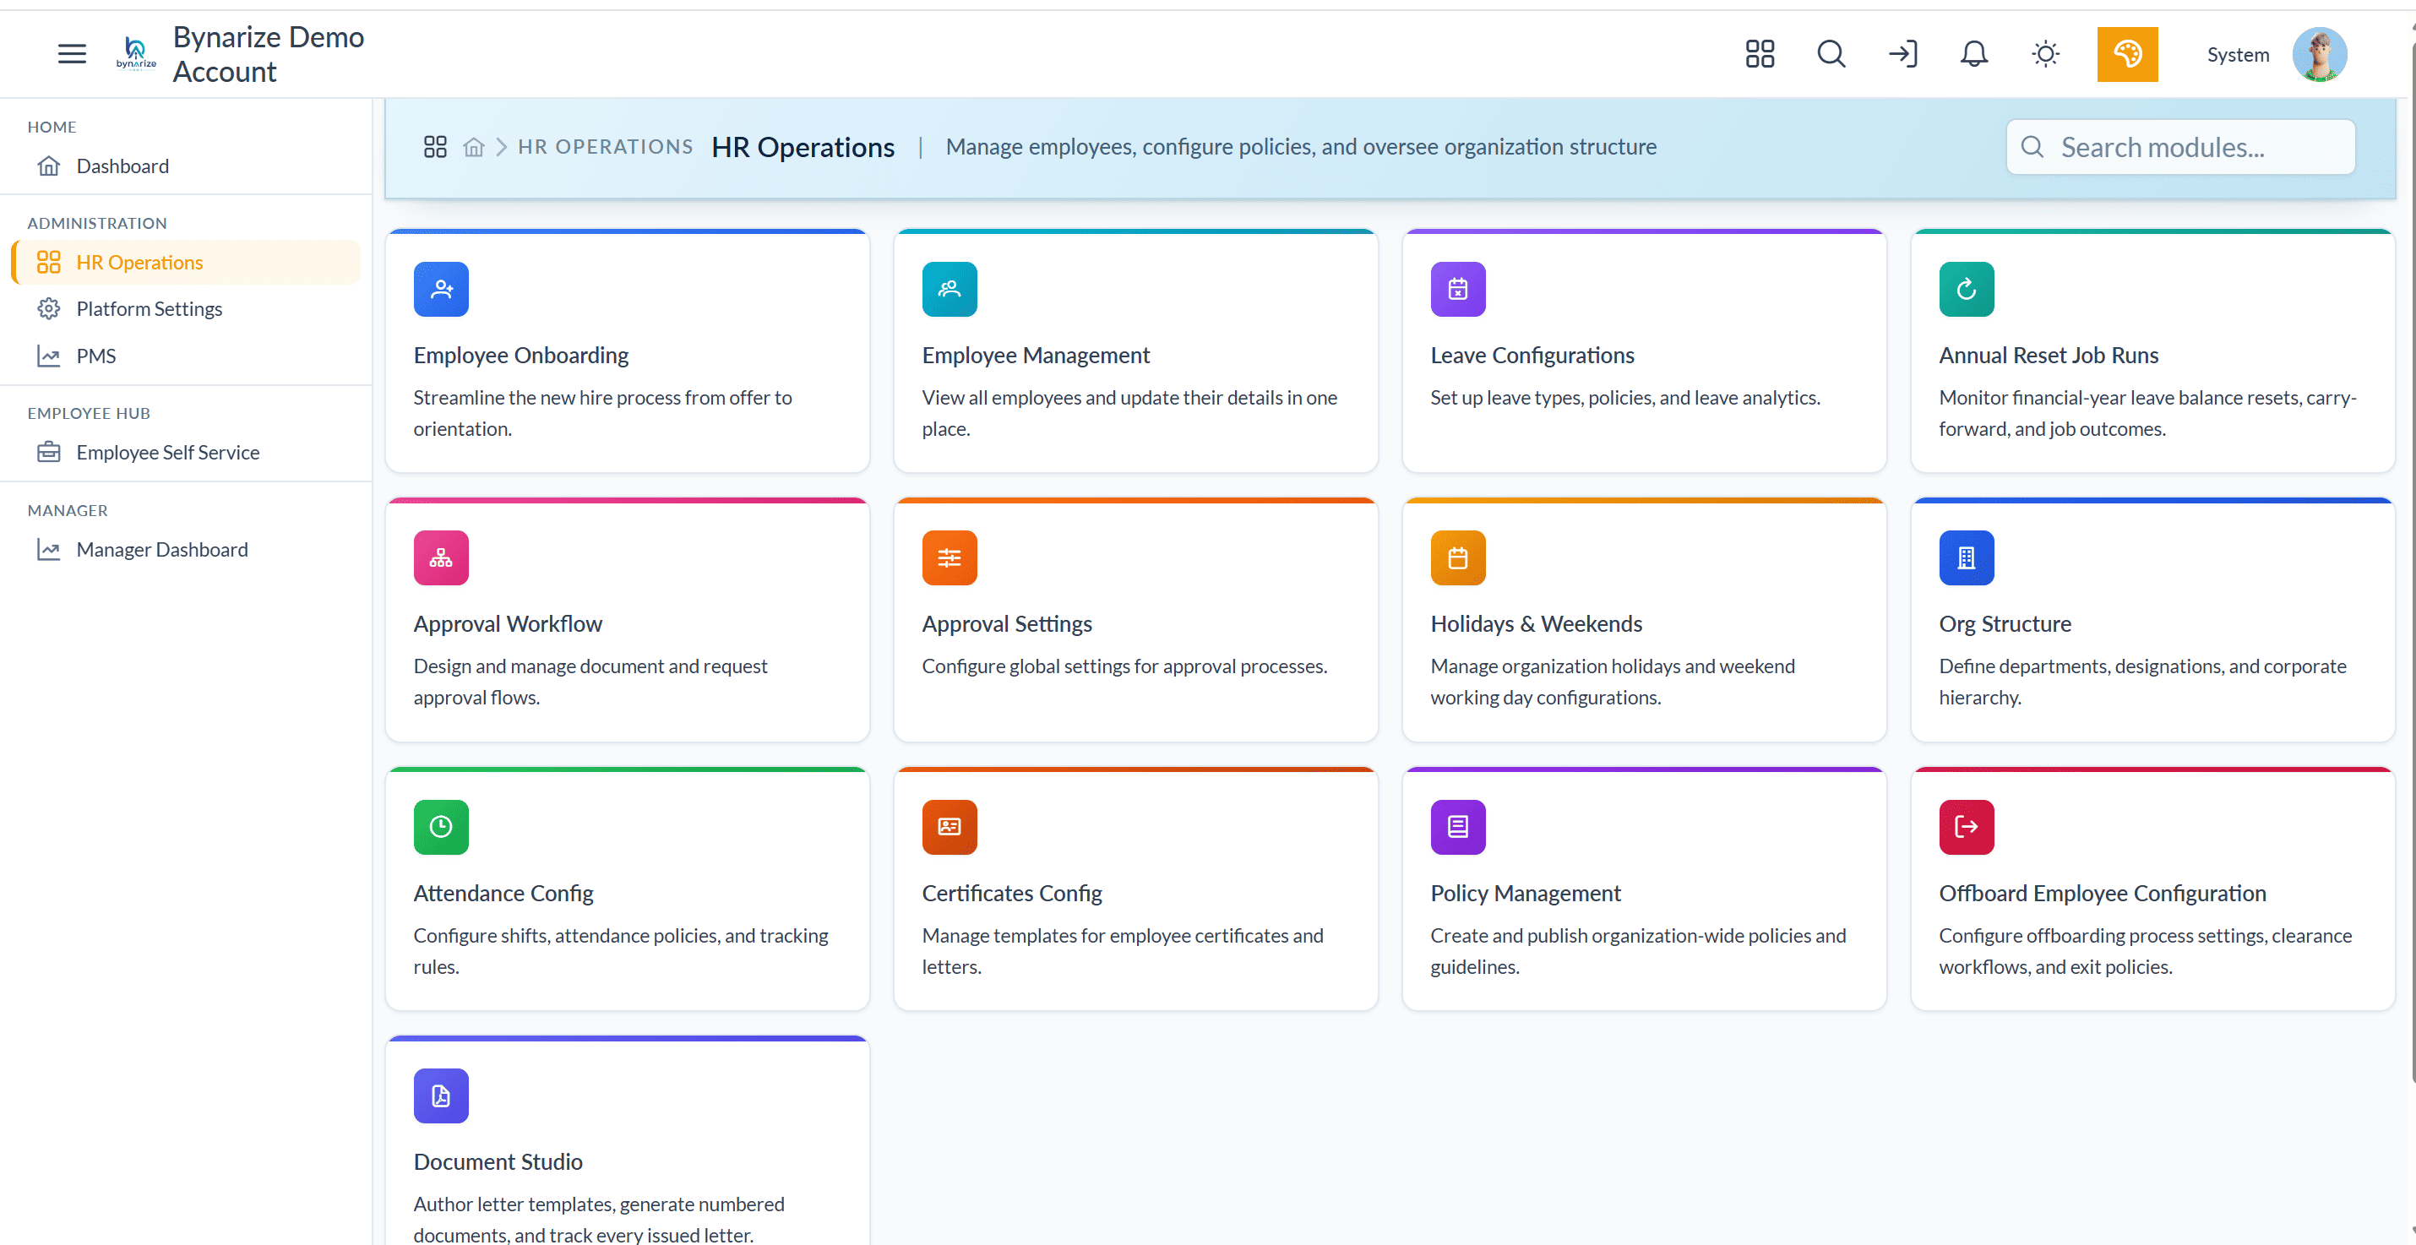Click the Policy Management document icon
This screenshot has width=2416, height=1245.
click(x=1457, y=827)
